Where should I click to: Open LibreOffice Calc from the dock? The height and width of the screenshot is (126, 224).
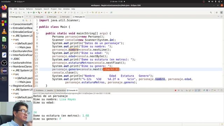(4, 39)
